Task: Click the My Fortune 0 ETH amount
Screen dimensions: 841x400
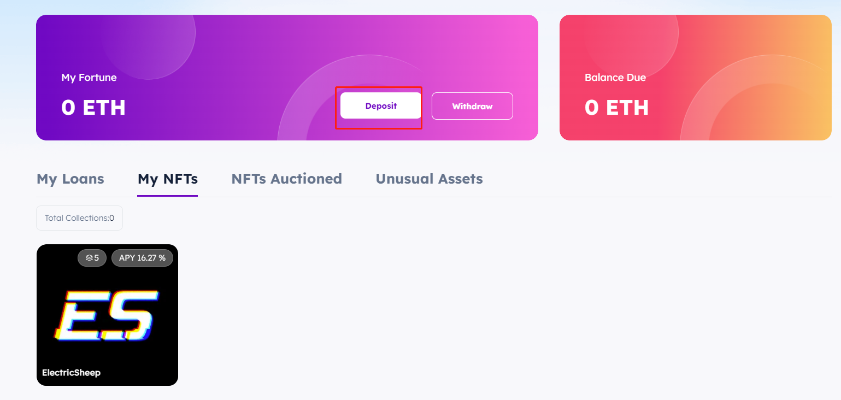Action: click(x=93, y=108)
